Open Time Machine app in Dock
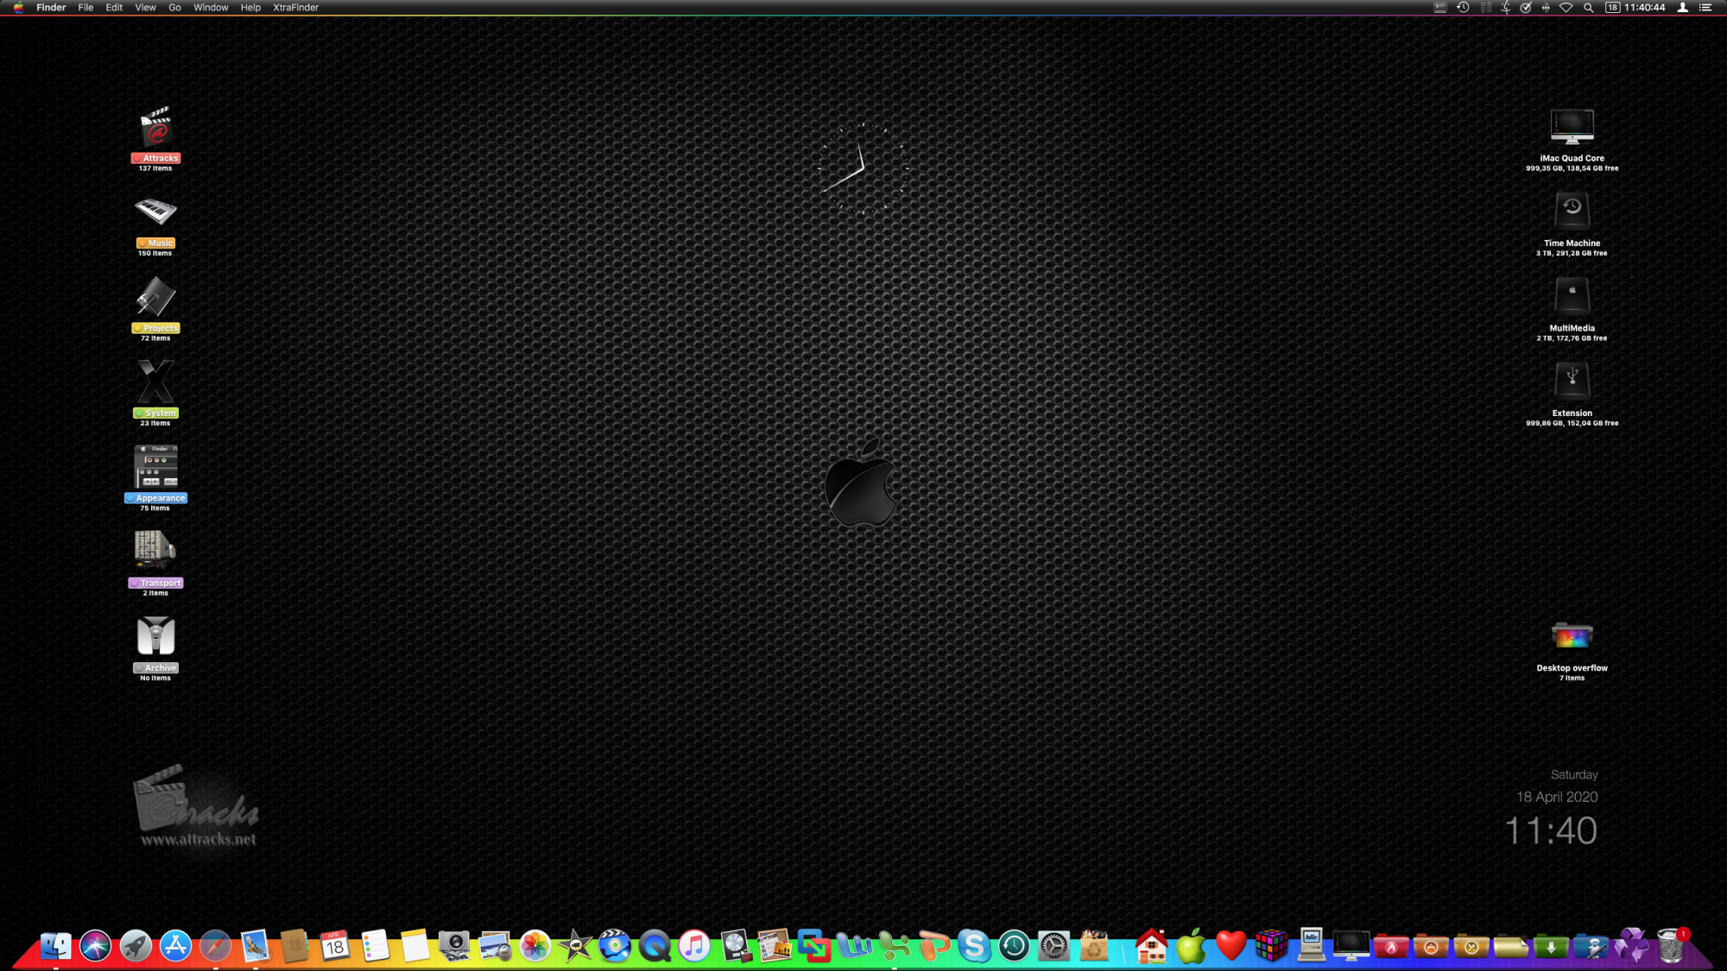 [x=1014, y=946]
